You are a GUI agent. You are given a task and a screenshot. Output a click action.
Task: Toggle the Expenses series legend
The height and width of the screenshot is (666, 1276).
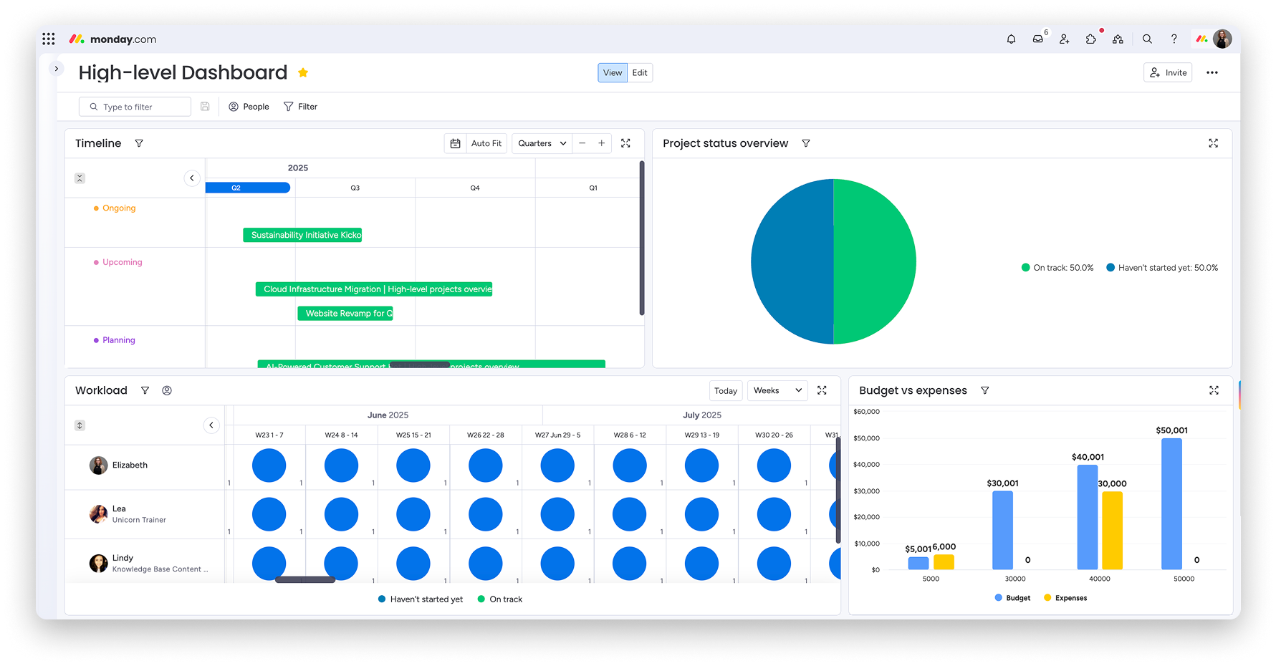[x=1065, y=598]
